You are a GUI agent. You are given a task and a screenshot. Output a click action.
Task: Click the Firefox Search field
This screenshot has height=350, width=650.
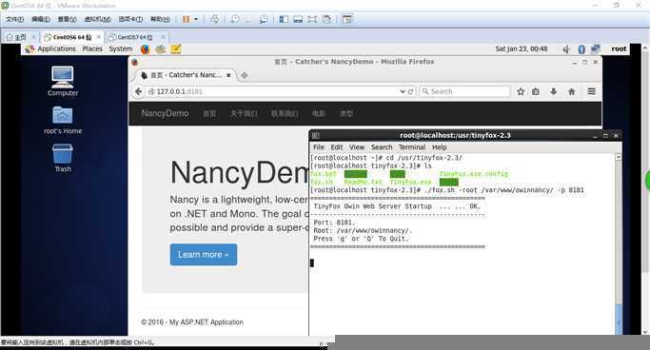point(464,91)
